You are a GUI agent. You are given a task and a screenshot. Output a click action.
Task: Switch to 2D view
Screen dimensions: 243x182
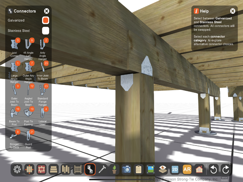(175, 169)
